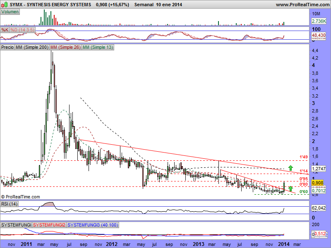Image resolution: width=331 pixels, height=248 pixels.
Task: Click 4,4 on the price axis
Action: click(315, 50)
